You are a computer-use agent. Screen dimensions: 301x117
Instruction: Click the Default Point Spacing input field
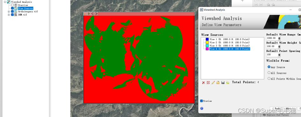coord(272,55)
